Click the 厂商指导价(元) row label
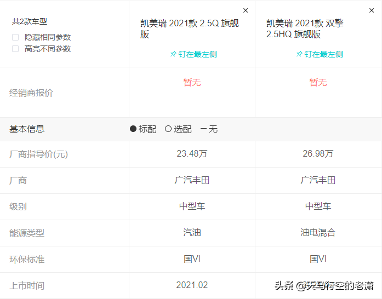 38,154
